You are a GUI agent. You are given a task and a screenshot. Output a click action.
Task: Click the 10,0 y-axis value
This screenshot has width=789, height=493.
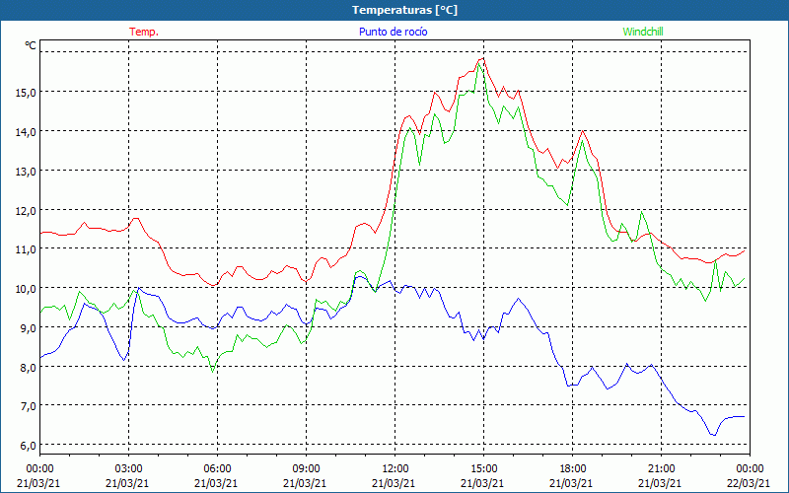click(26, 289)
